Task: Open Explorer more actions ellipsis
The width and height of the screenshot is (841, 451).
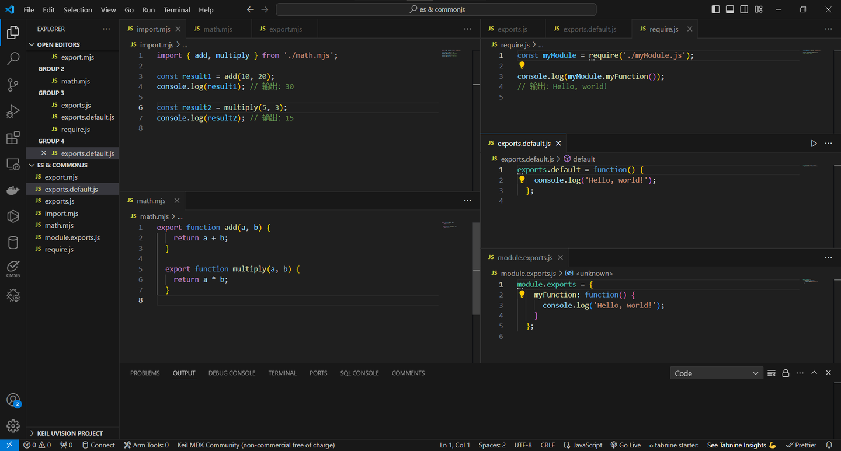Action: (106, 29)
